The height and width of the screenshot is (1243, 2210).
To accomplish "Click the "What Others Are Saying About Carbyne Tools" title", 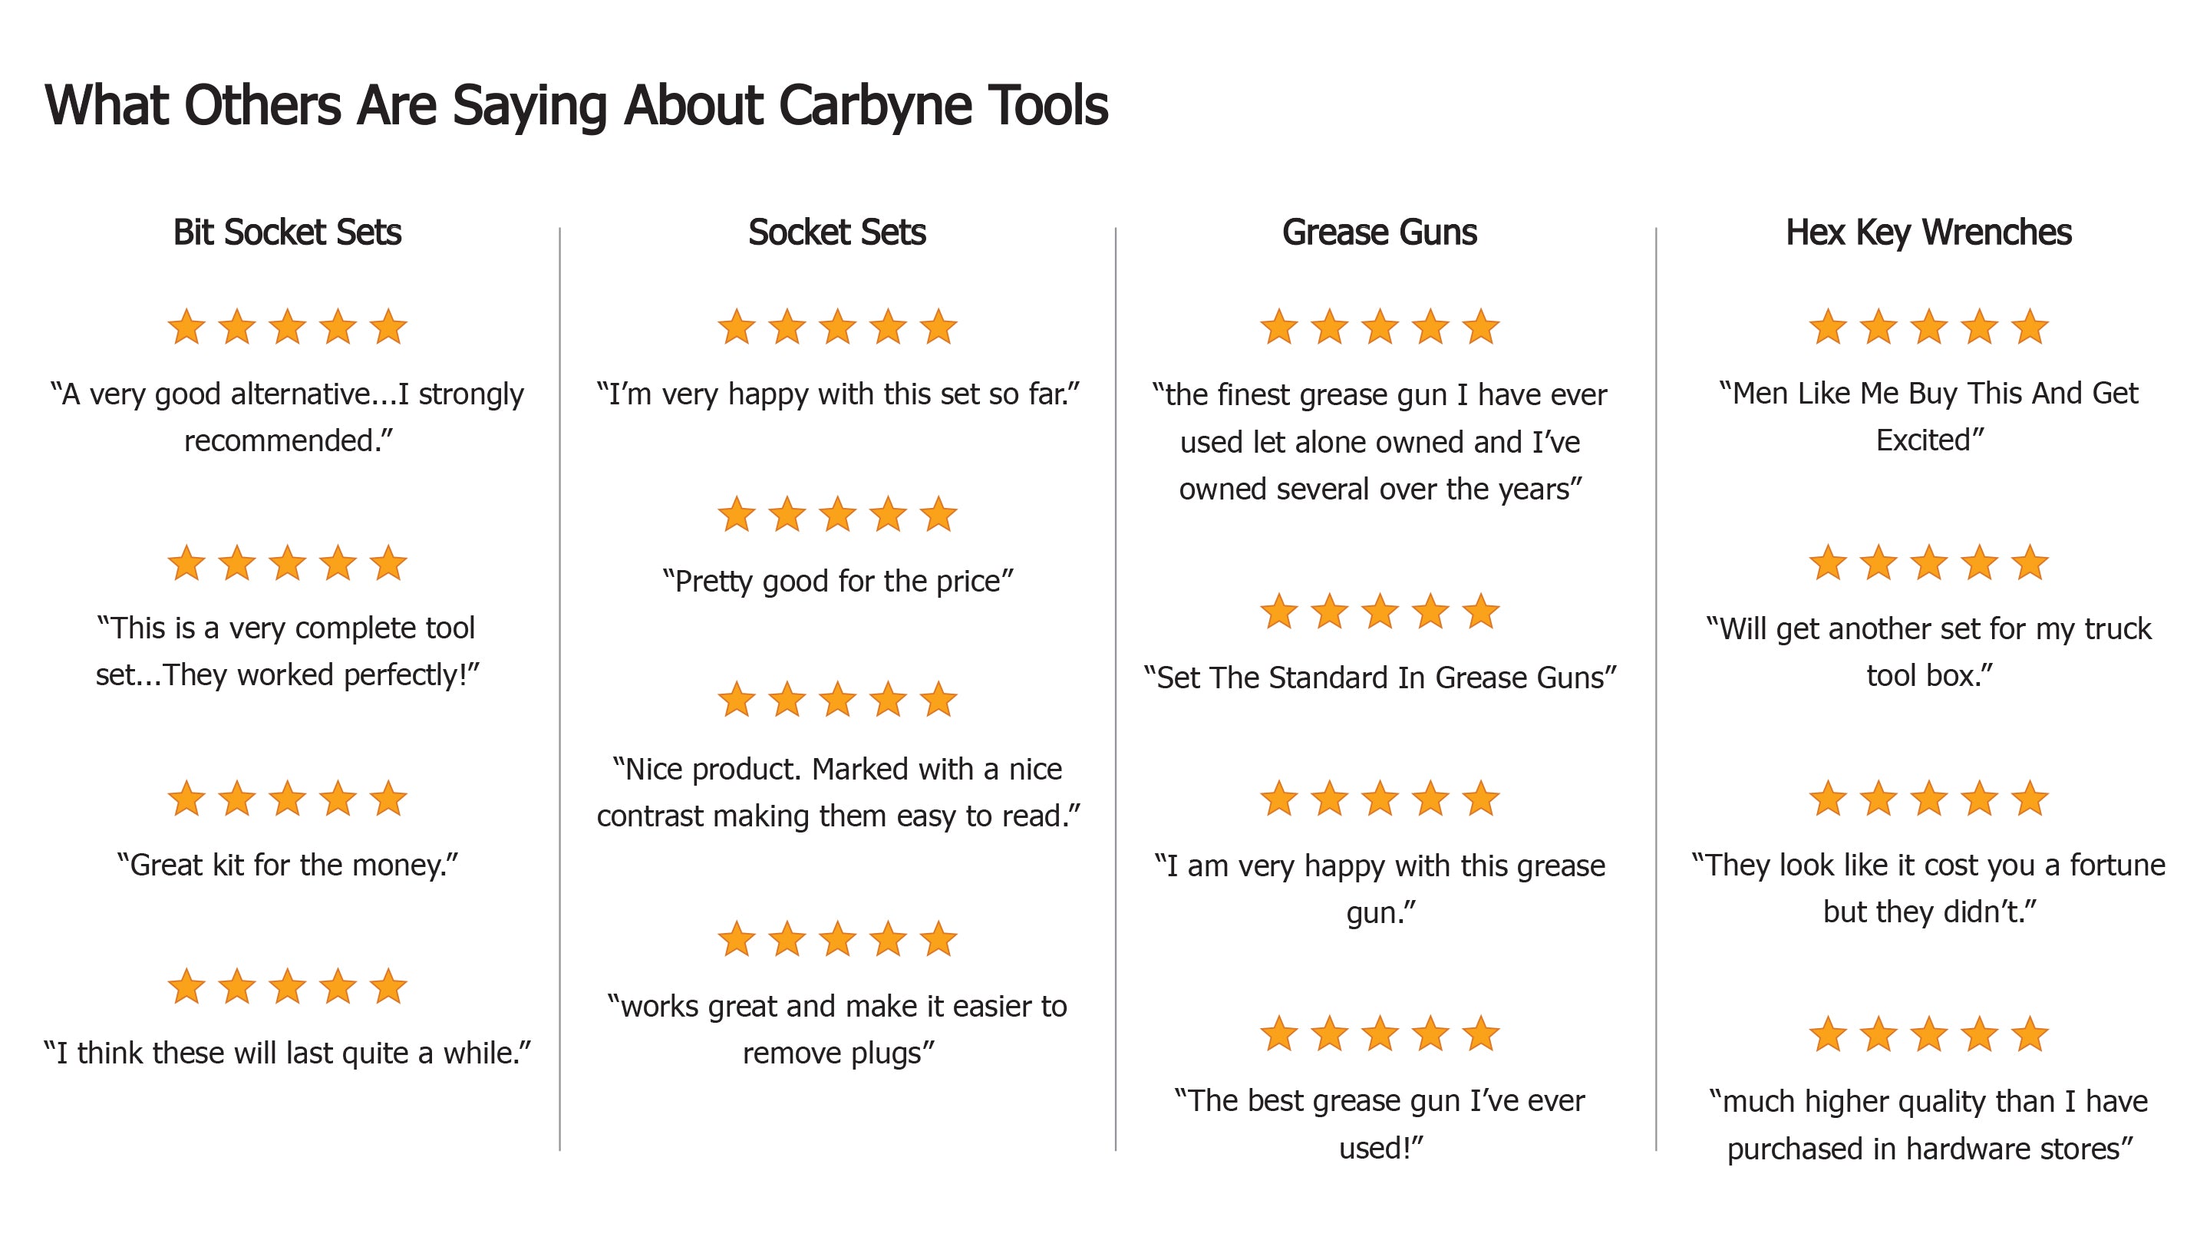I will [576, 106].
